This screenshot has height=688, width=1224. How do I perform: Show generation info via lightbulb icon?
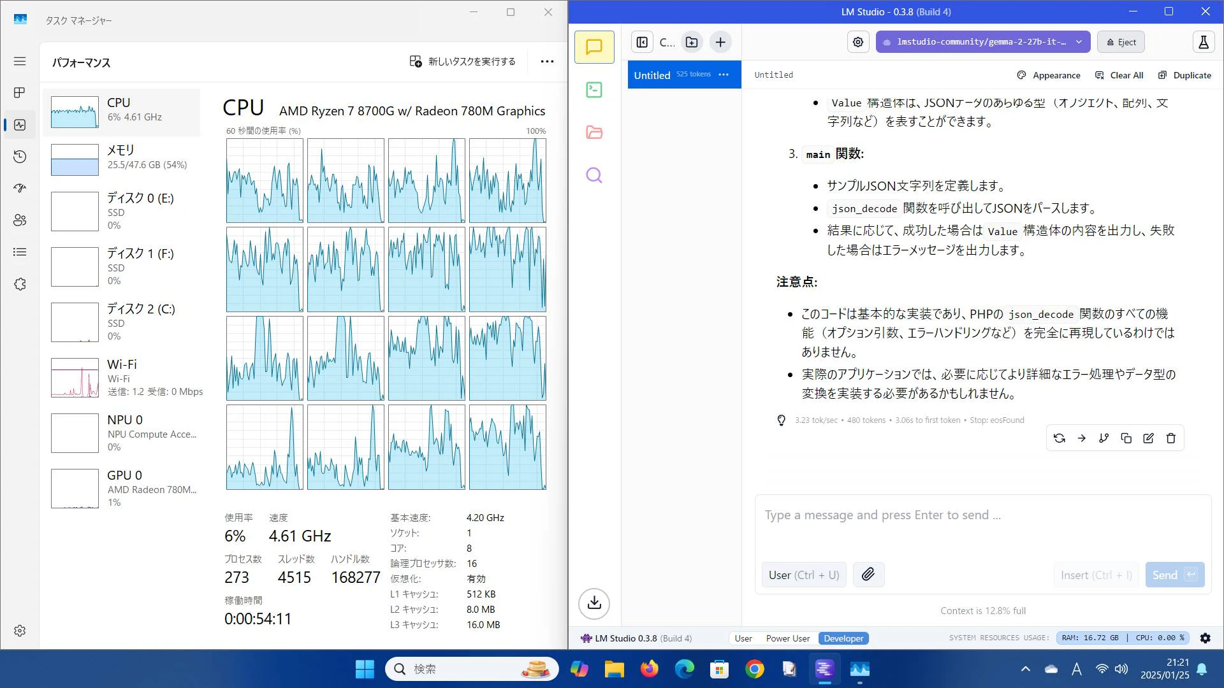pyautogui.click(x=782, y=420)
